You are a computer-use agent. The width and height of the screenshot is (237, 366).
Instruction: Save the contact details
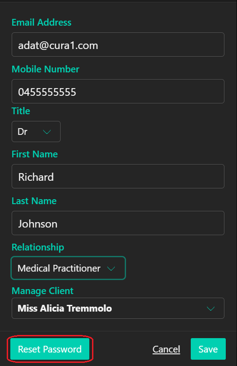208,349
